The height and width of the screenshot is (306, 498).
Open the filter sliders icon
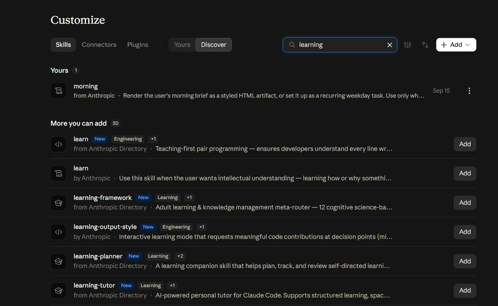(x=408, y=45)
